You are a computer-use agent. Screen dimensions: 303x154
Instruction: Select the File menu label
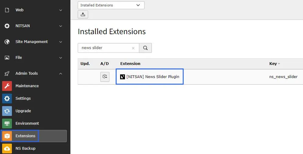point(19,58)
